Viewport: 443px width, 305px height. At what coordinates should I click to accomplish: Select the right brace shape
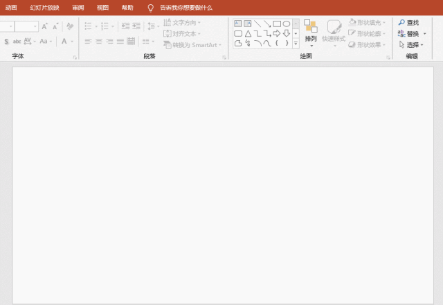287,43
